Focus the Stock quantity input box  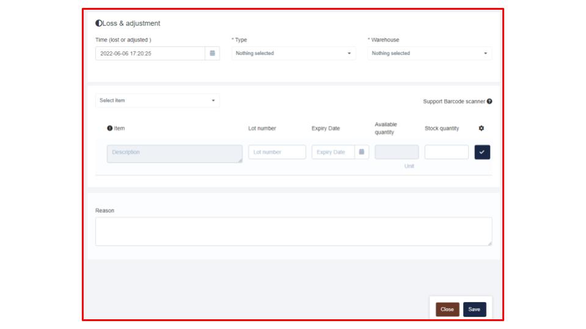[x=446, y=152]
